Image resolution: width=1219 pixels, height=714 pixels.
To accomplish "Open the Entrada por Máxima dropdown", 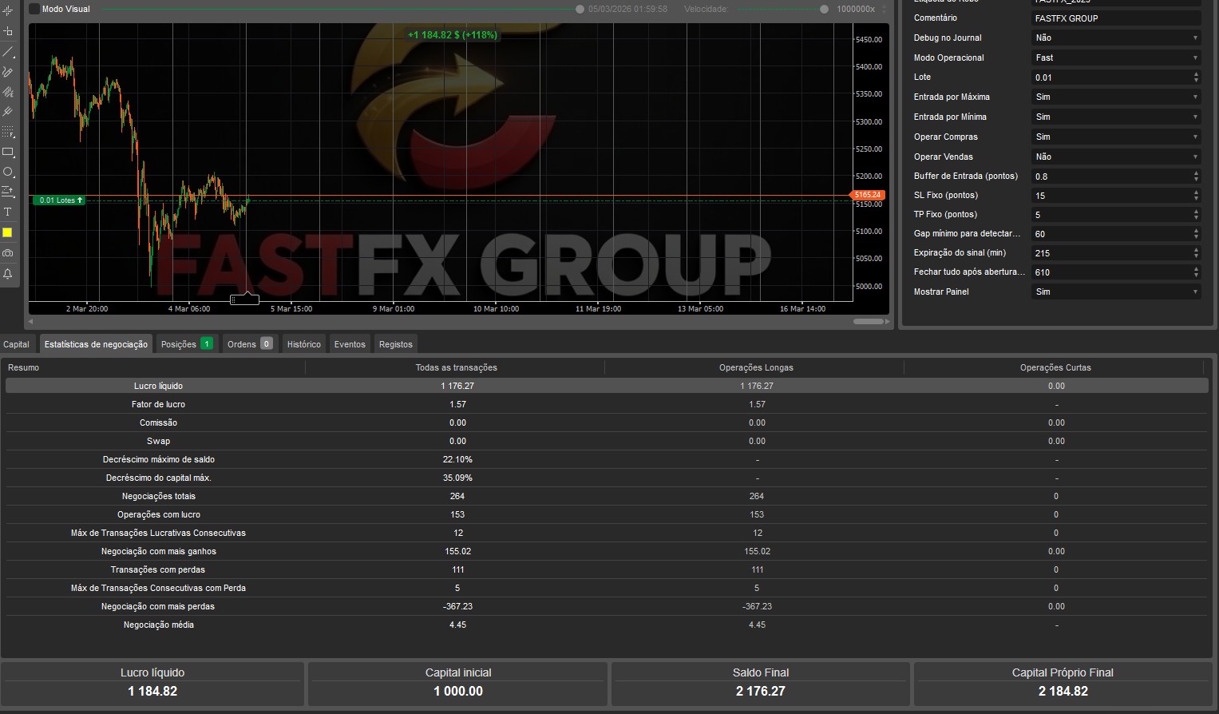I will pyautogui.click(x=1114, y=97).
